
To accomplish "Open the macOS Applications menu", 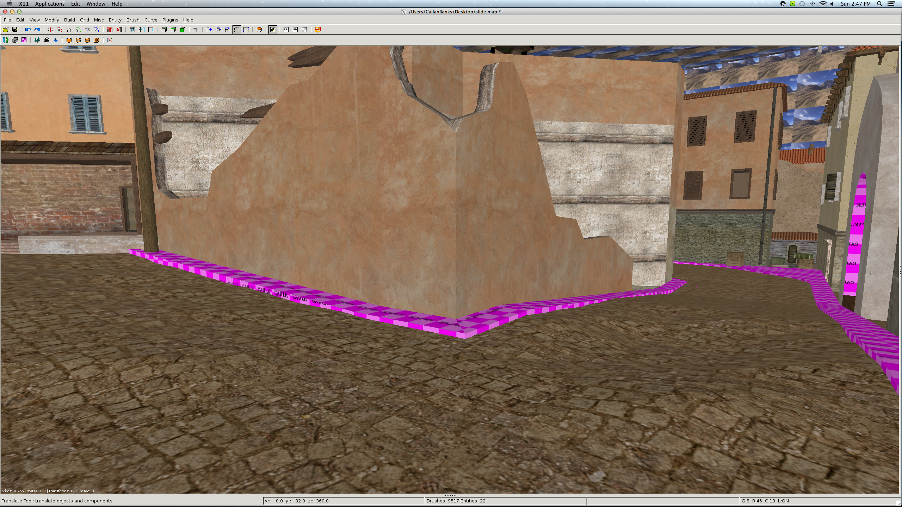I will coord(50,4).
